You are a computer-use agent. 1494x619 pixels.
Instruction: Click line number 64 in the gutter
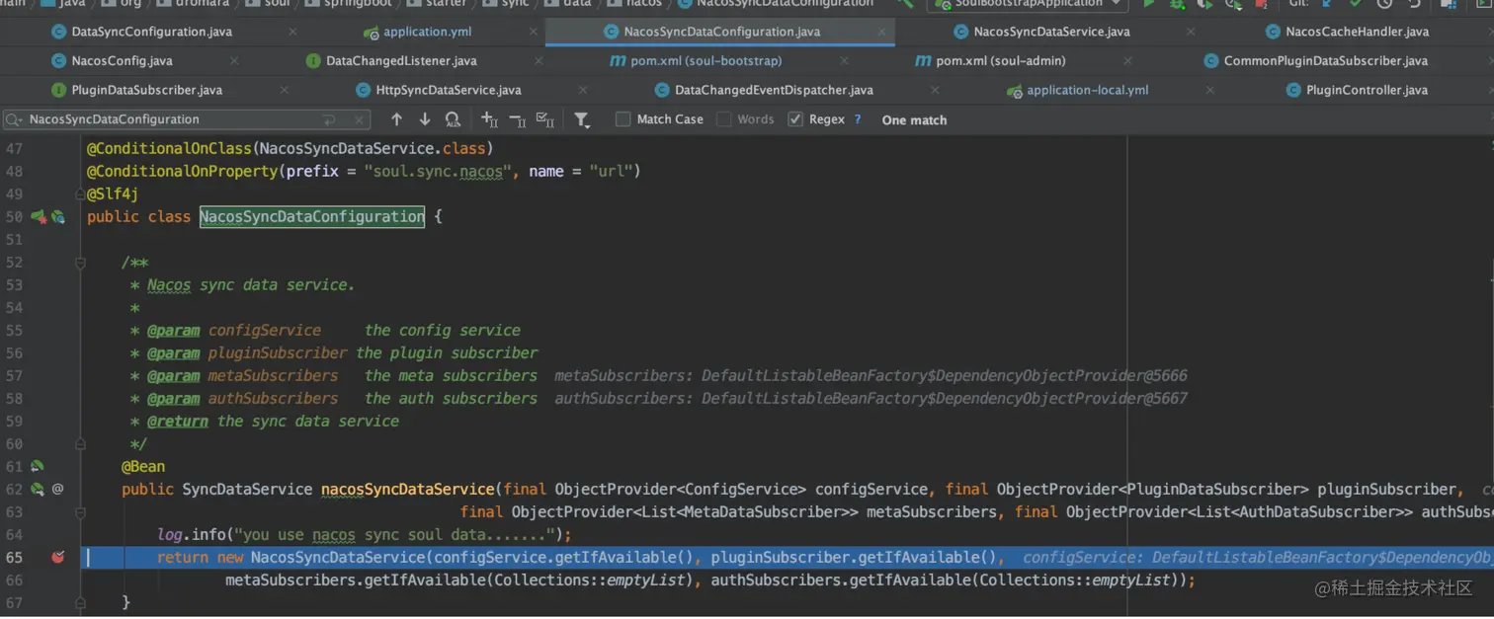[x=14, y=535]
